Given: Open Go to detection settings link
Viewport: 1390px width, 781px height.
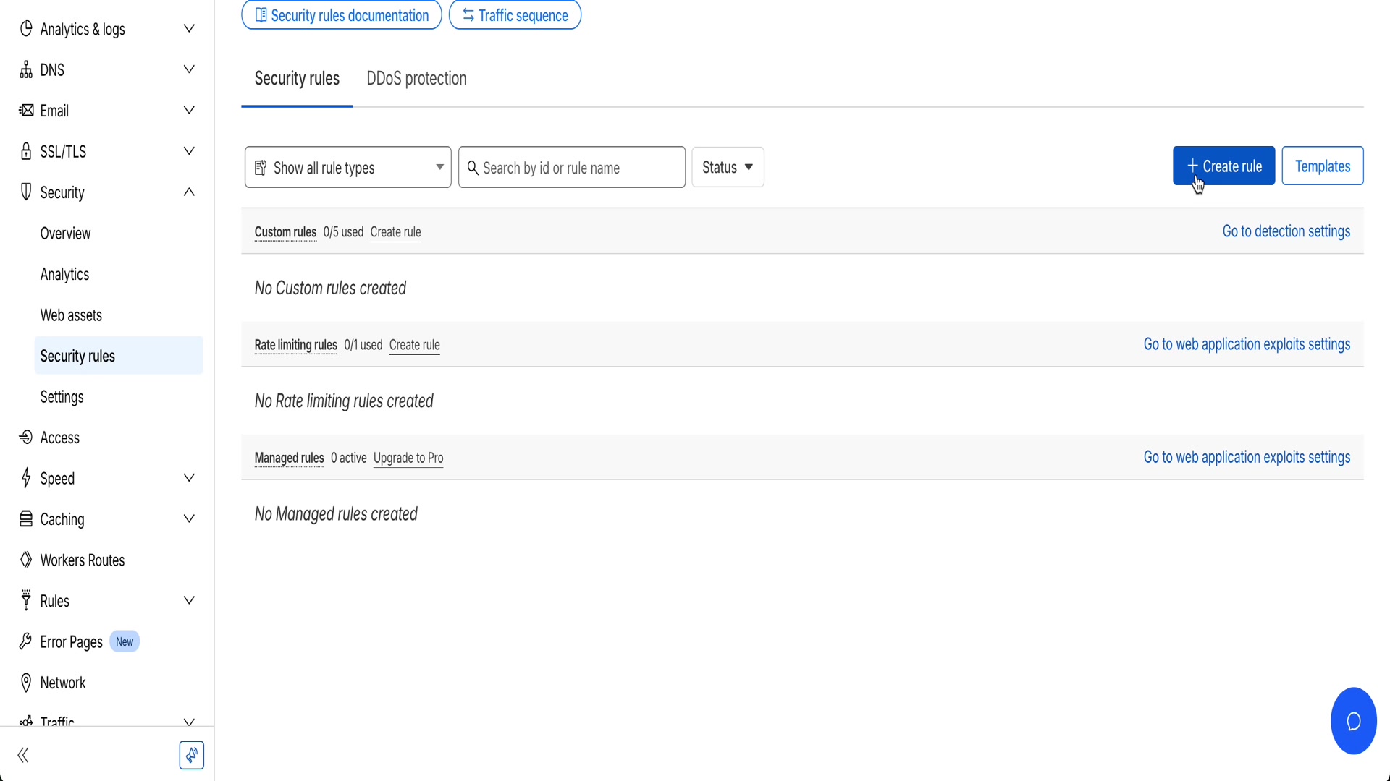Looking at the screenshot, I should click(x=1286, y=231).
